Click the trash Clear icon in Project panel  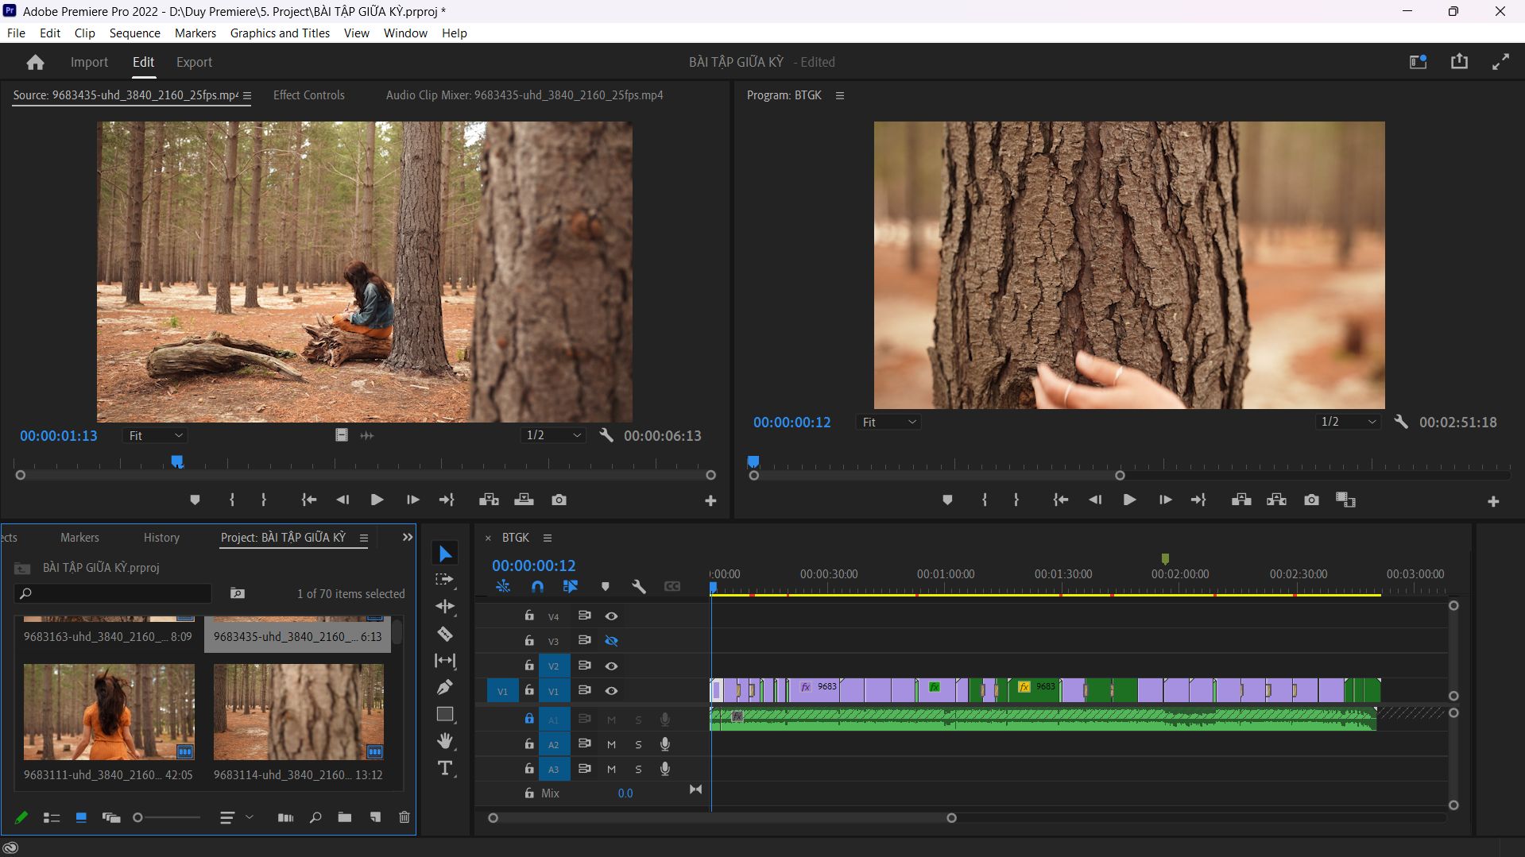(404, 817)
